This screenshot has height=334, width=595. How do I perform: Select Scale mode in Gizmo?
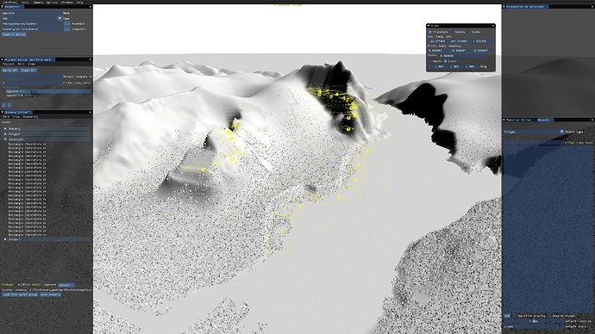(469, 32)
